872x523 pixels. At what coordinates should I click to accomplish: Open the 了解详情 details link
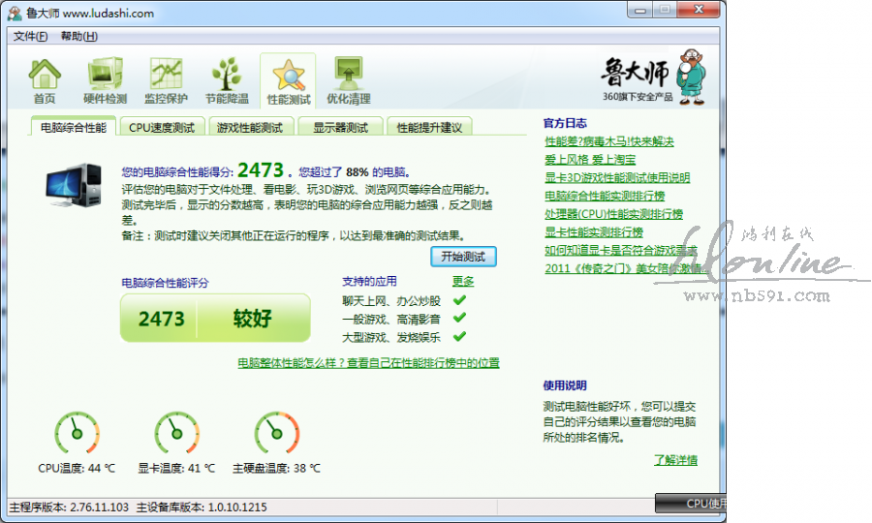(675, 460)
